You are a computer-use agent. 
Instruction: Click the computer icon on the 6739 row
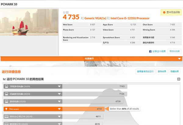click(x=6, y=101)
